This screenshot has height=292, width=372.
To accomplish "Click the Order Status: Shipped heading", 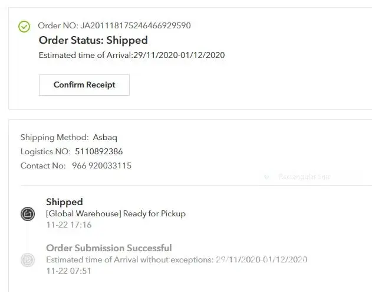I will (93, 40).
